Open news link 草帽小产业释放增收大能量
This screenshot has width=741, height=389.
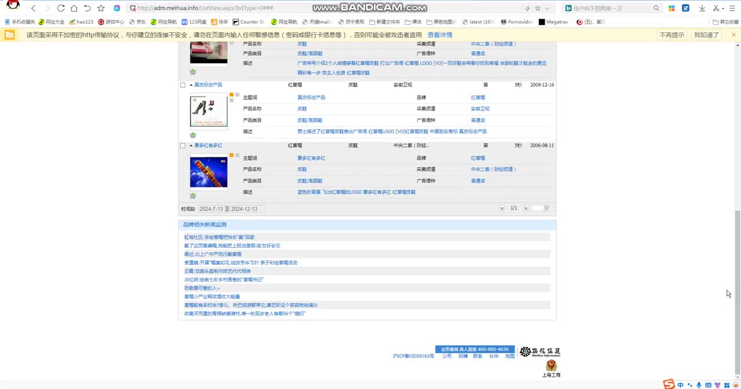click(212, 296)
